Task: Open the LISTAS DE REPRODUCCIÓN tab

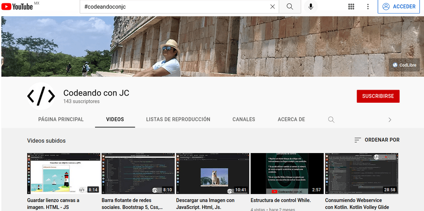Action: (178, 120)
